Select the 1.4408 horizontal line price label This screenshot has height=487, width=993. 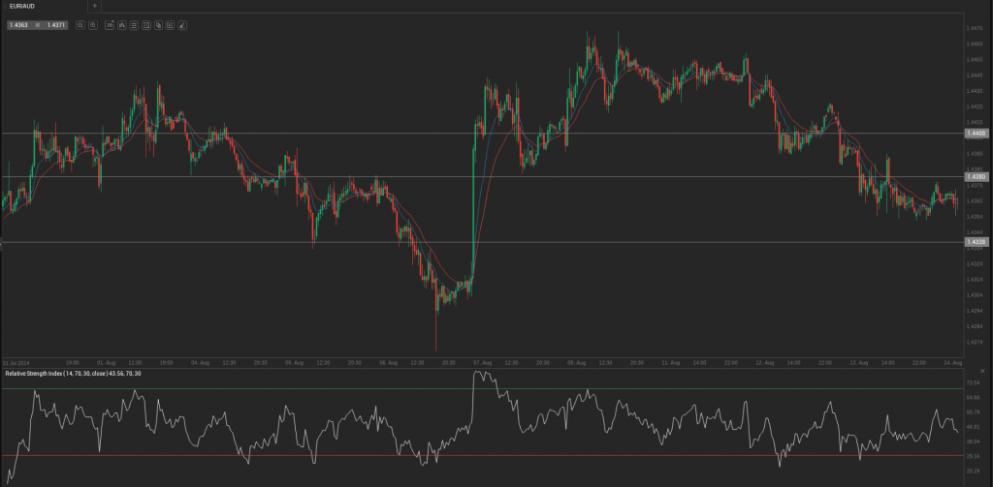pos(975,133)
